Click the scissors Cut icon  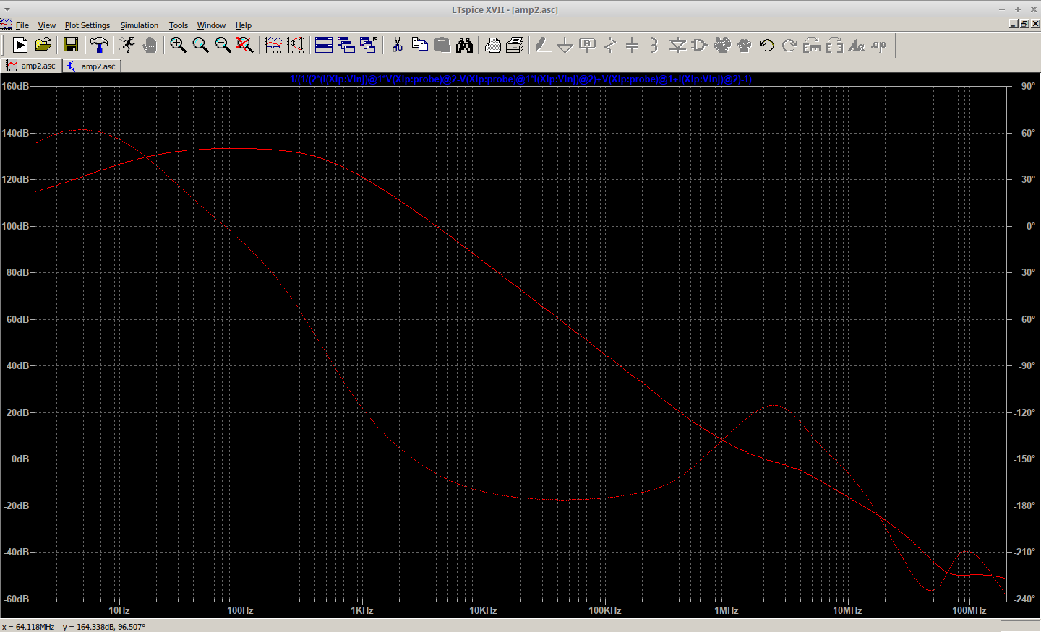coord(397,45)
